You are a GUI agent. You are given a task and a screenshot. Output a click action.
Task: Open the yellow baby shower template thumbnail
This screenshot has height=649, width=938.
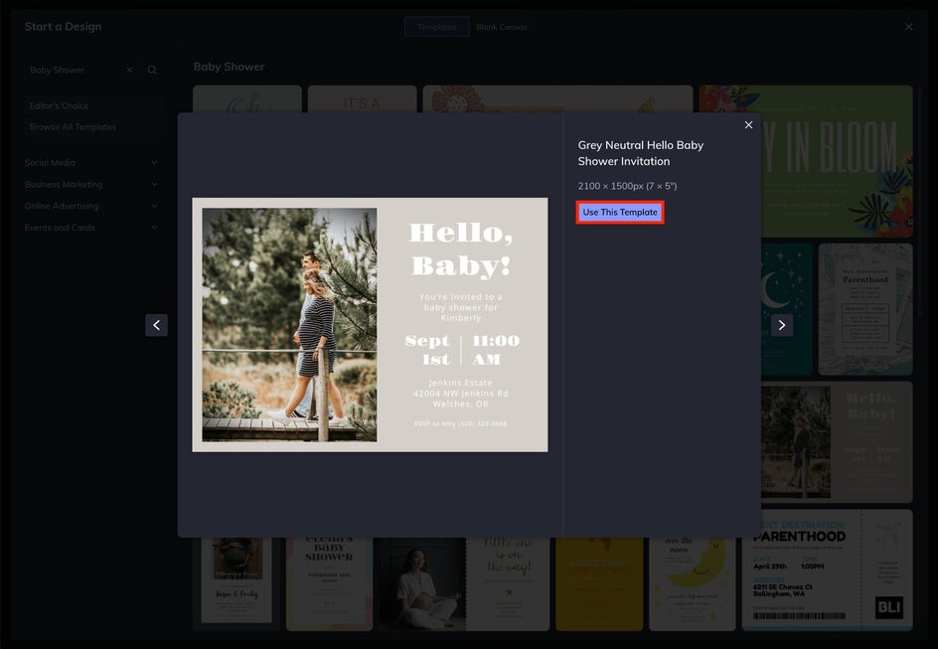pos(599,583)
